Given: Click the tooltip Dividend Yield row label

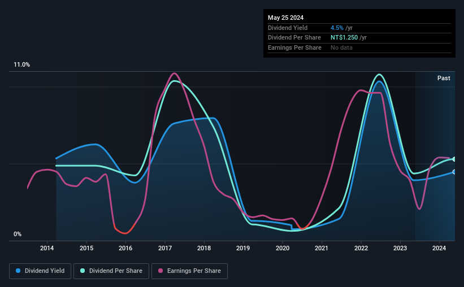Looking at the screenshot, I should 288,28.
